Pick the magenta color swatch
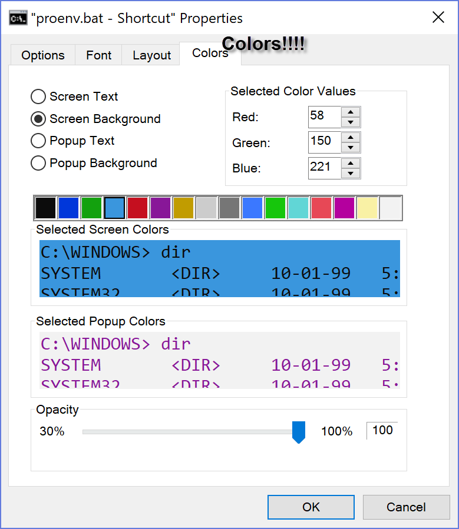 (x=344, y=208)
